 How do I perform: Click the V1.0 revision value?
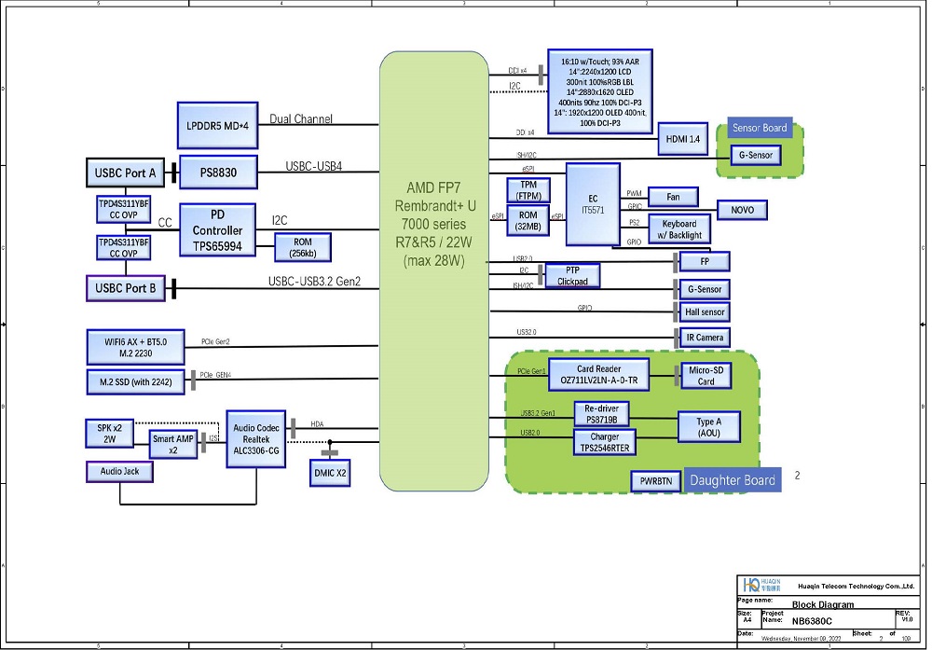tap(907, 619)
